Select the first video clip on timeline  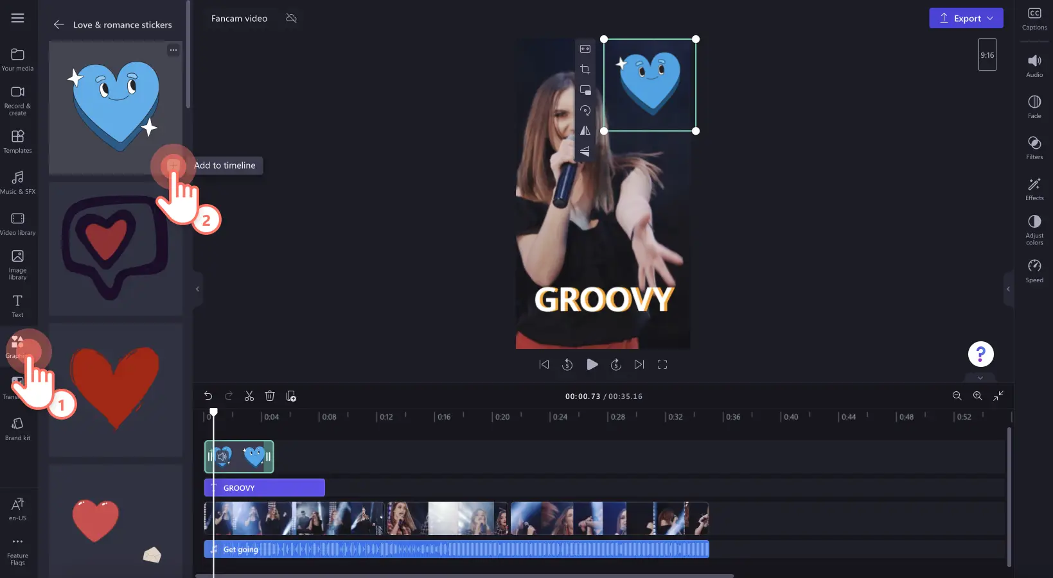tap(294, 518)
